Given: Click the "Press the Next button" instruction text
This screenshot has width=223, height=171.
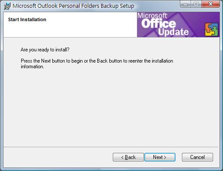Looking at the screenshot, I should [97, 63].
